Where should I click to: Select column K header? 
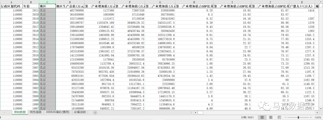(302, 2)
